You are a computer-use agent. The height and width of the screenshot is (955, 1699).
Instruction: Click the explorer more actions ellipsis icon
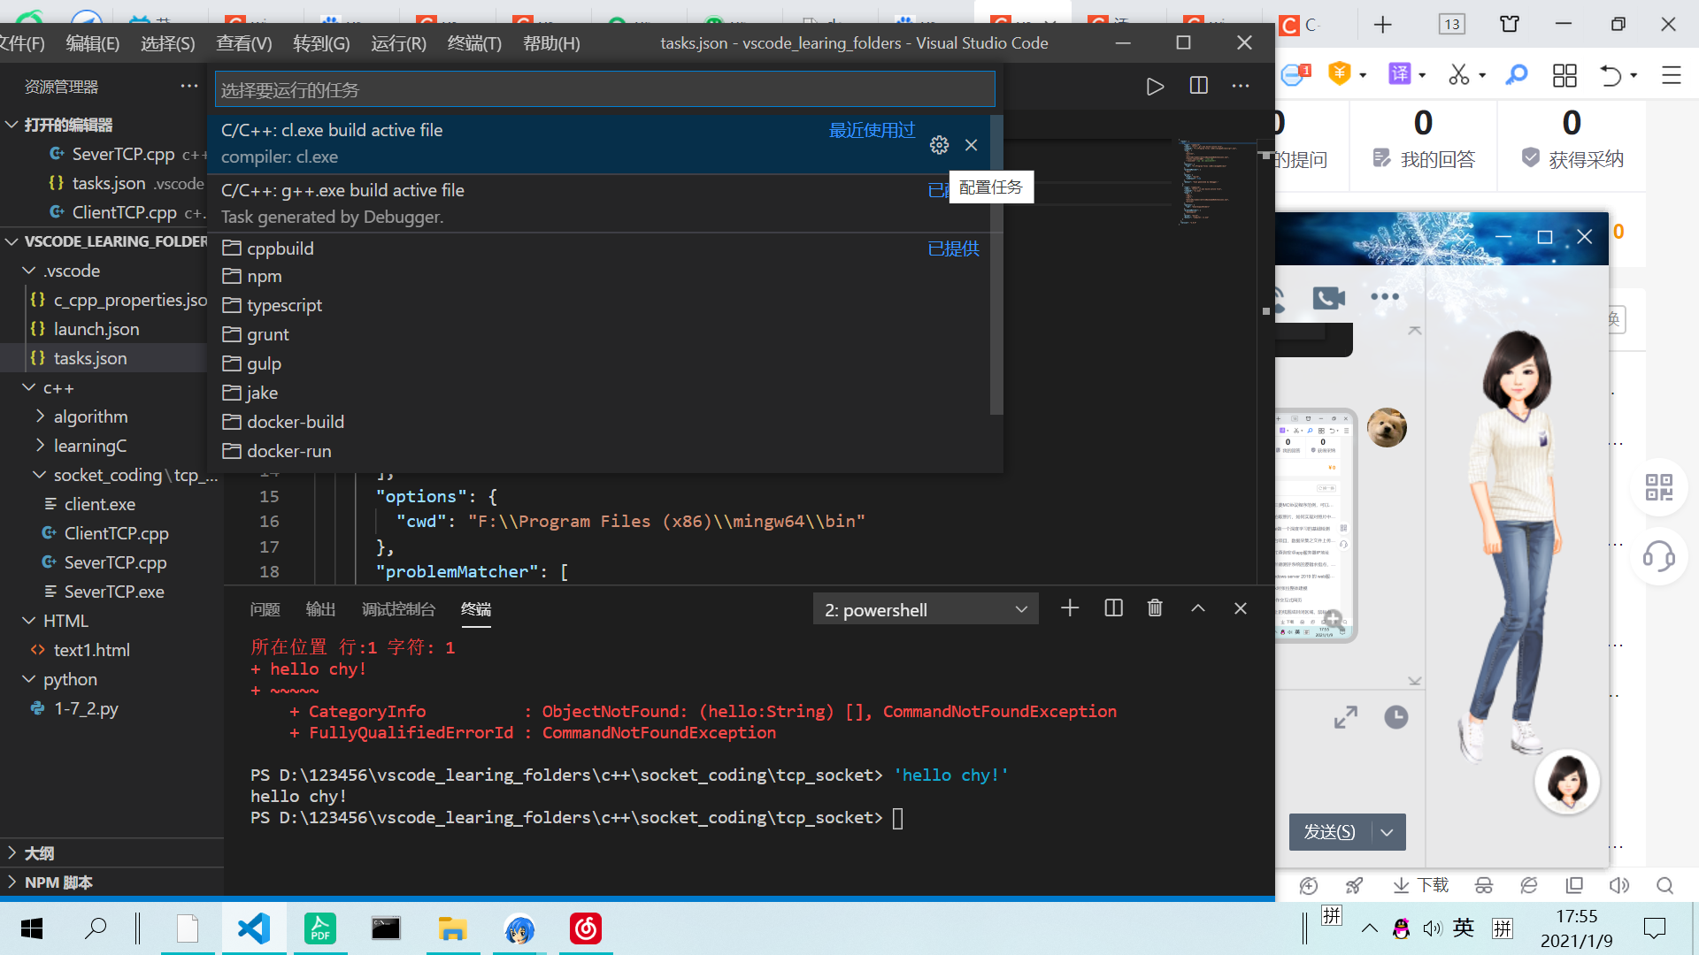[188, 87]
